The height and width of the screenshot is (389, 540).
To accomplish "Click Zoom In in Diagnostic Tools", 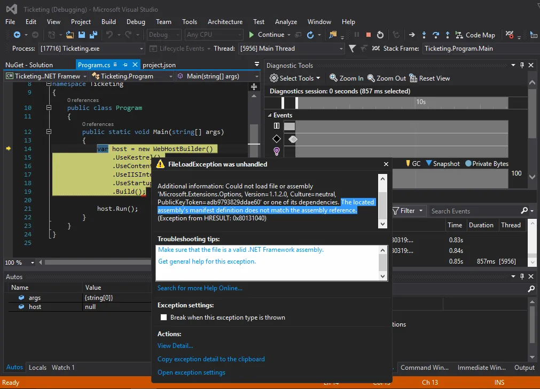I will tap(347, 78).
